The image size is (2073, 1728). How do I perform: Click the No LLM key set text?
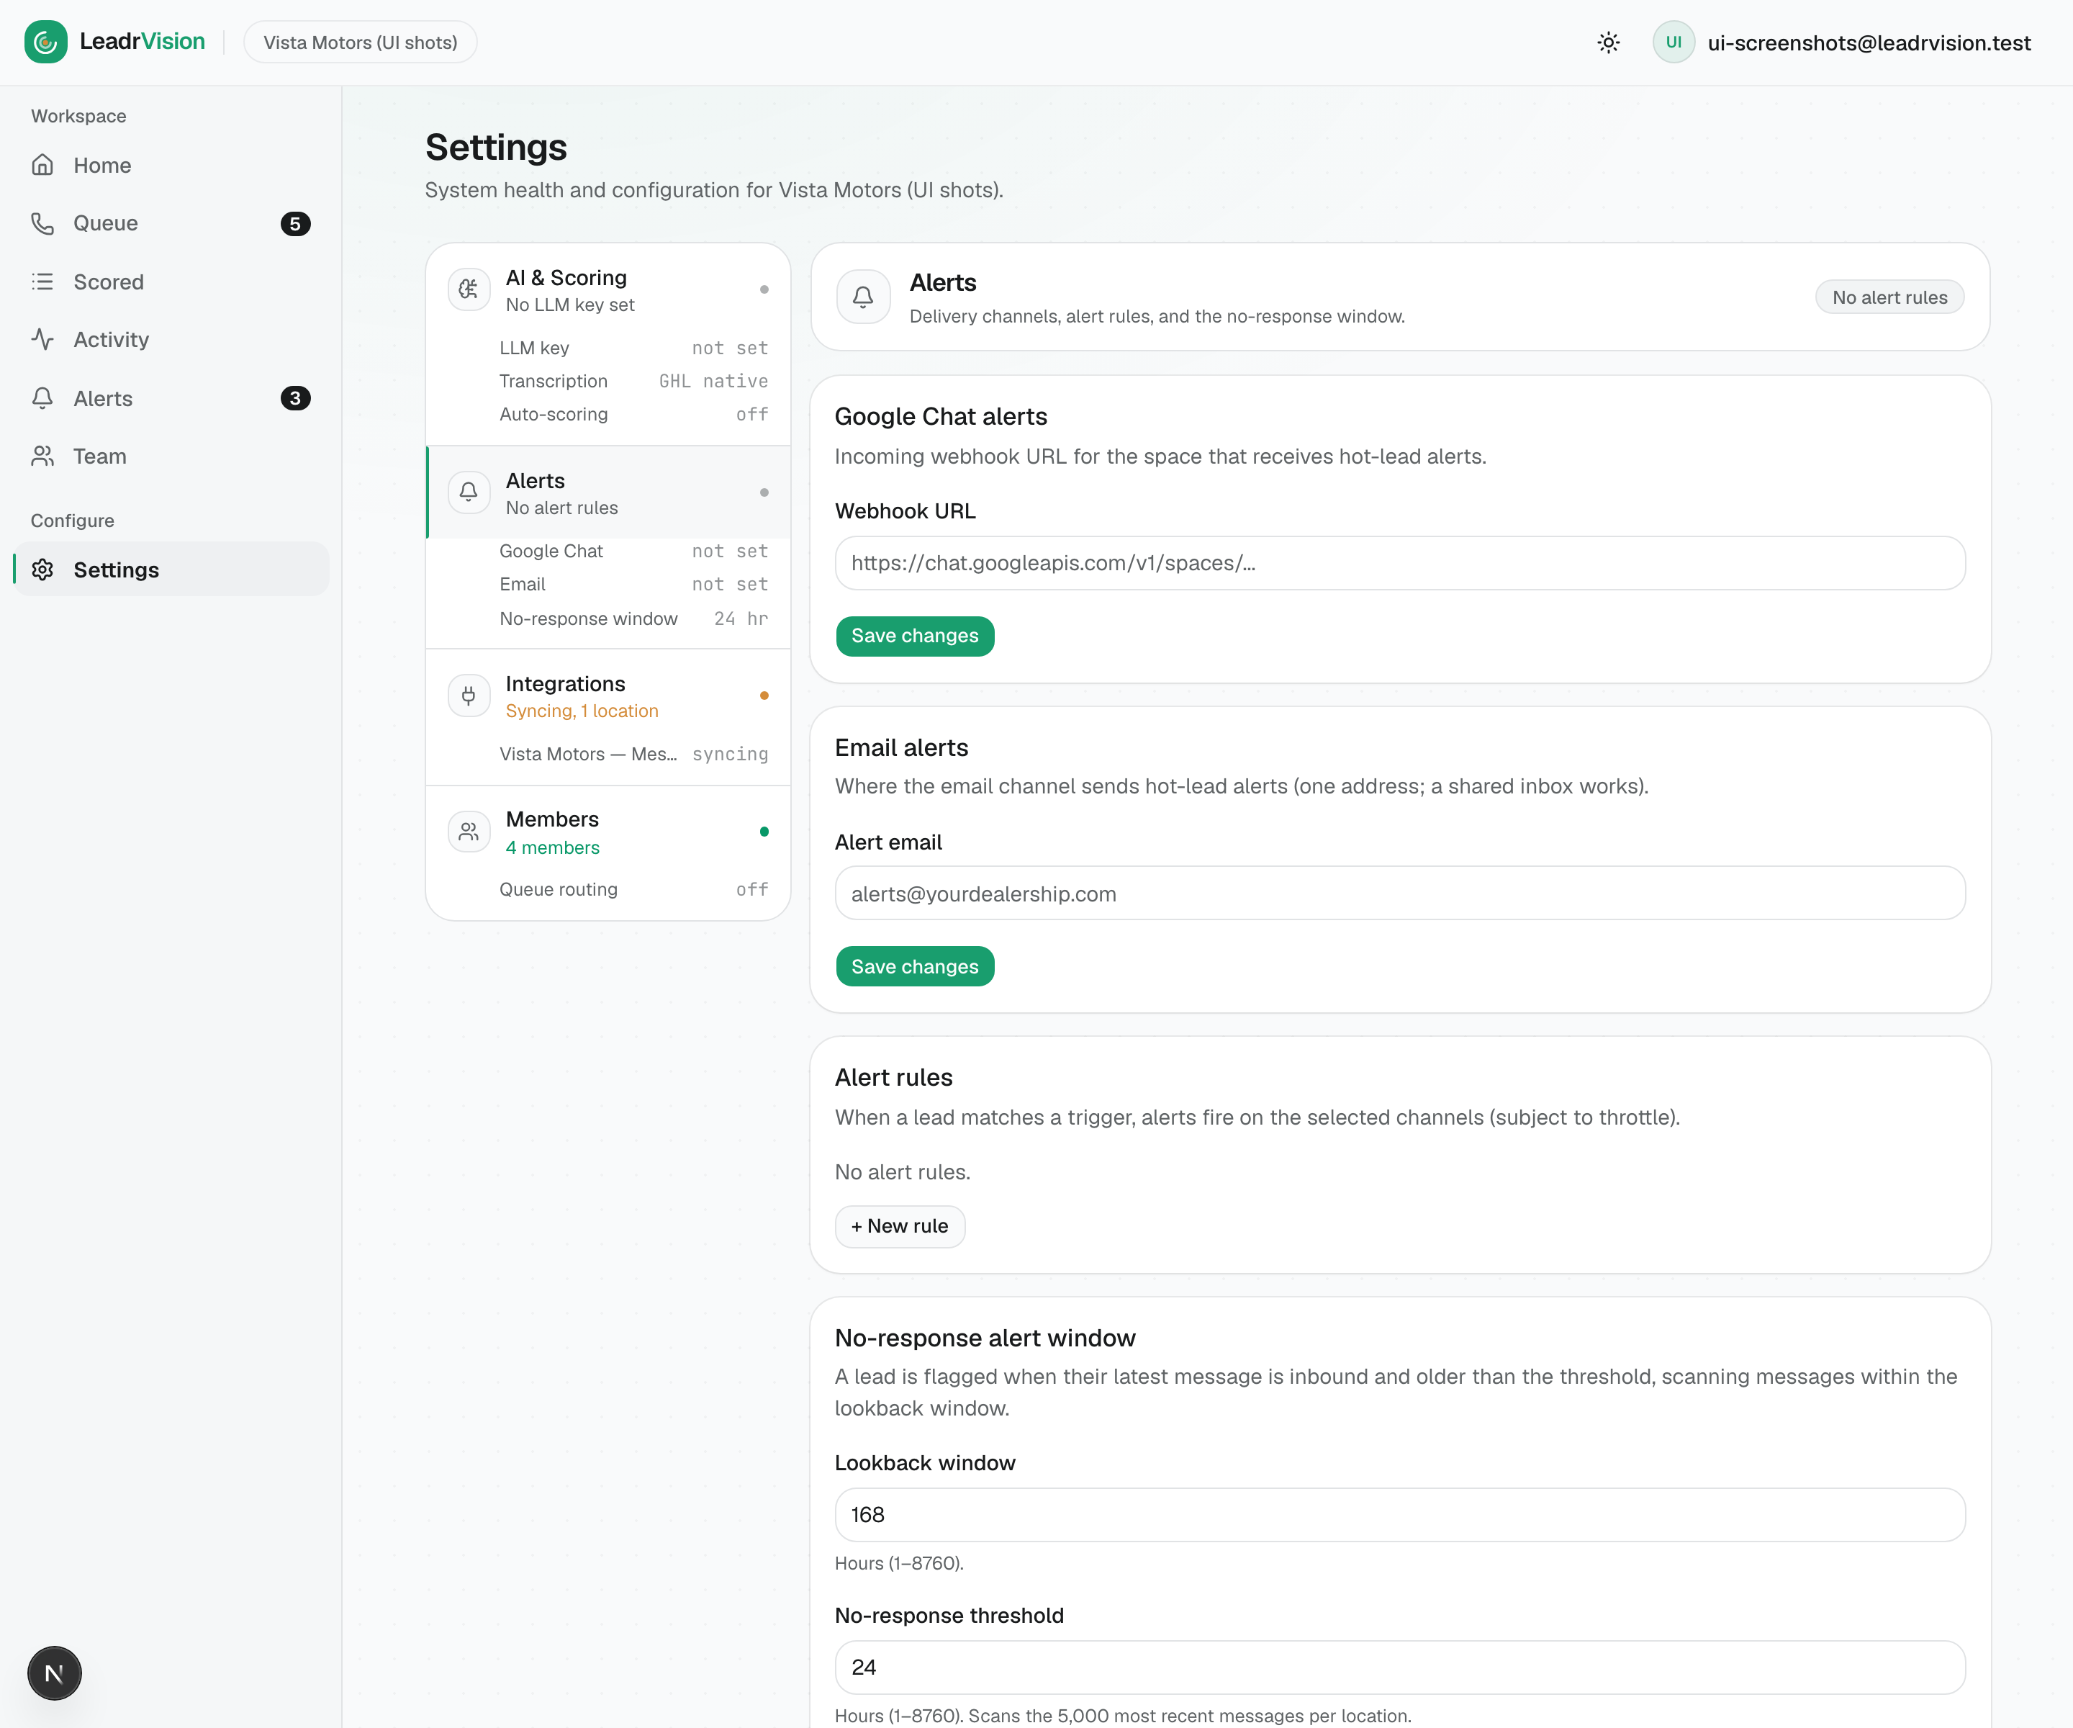point(569,305)
